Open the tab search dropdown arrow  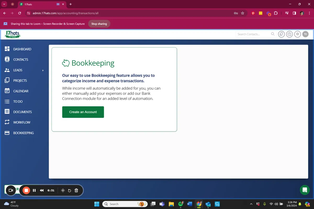(x=4, y=4)
